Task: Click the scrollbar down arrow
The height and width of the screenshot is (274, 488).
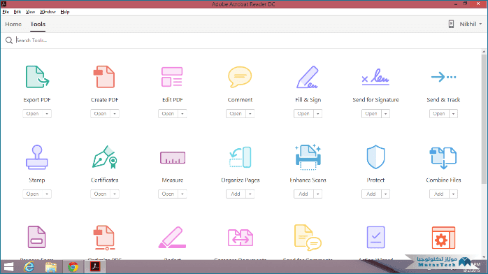Action: 484,257
